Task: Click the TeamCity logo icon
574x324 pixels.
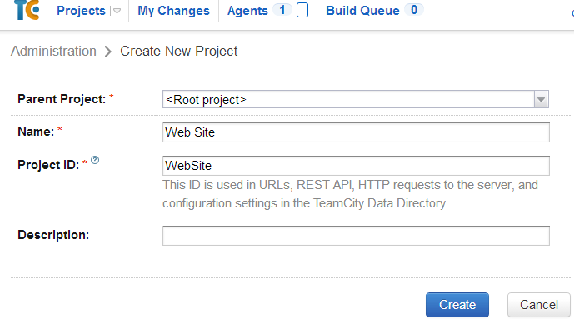Action: 27,10
